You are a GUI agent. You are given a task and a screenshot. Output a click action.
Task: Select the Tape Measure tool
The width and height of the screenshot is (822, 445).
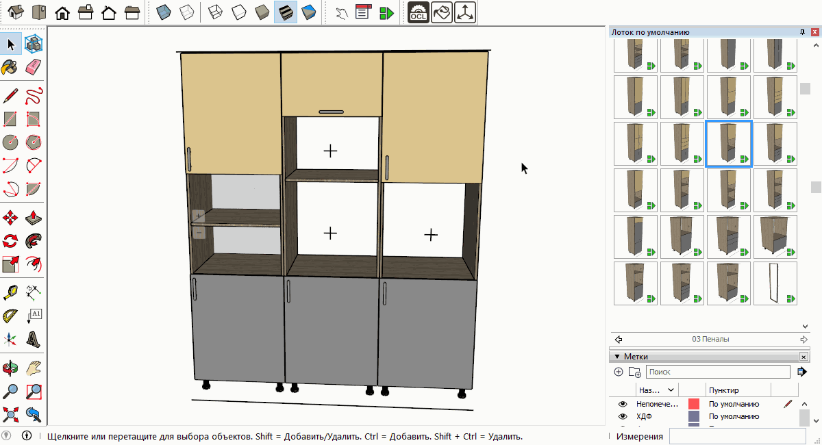click(x=10, y=293)
